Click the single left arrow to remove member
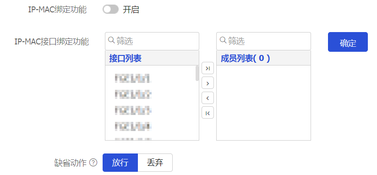377x175 pixels. point(208,98)
